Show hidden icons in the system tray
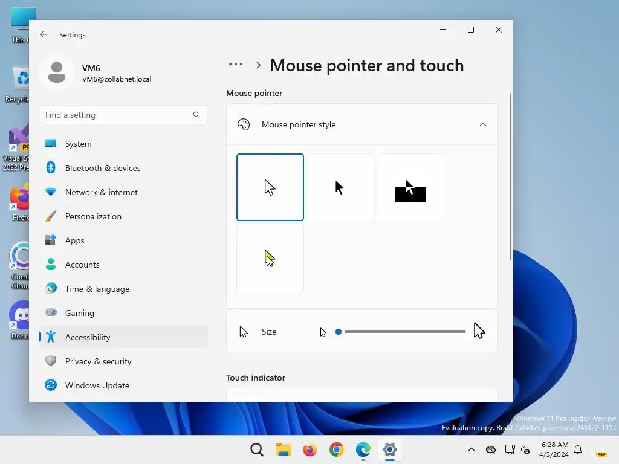Image resolution: width=619 pixels, height=464 pixels. click(472, 449)
